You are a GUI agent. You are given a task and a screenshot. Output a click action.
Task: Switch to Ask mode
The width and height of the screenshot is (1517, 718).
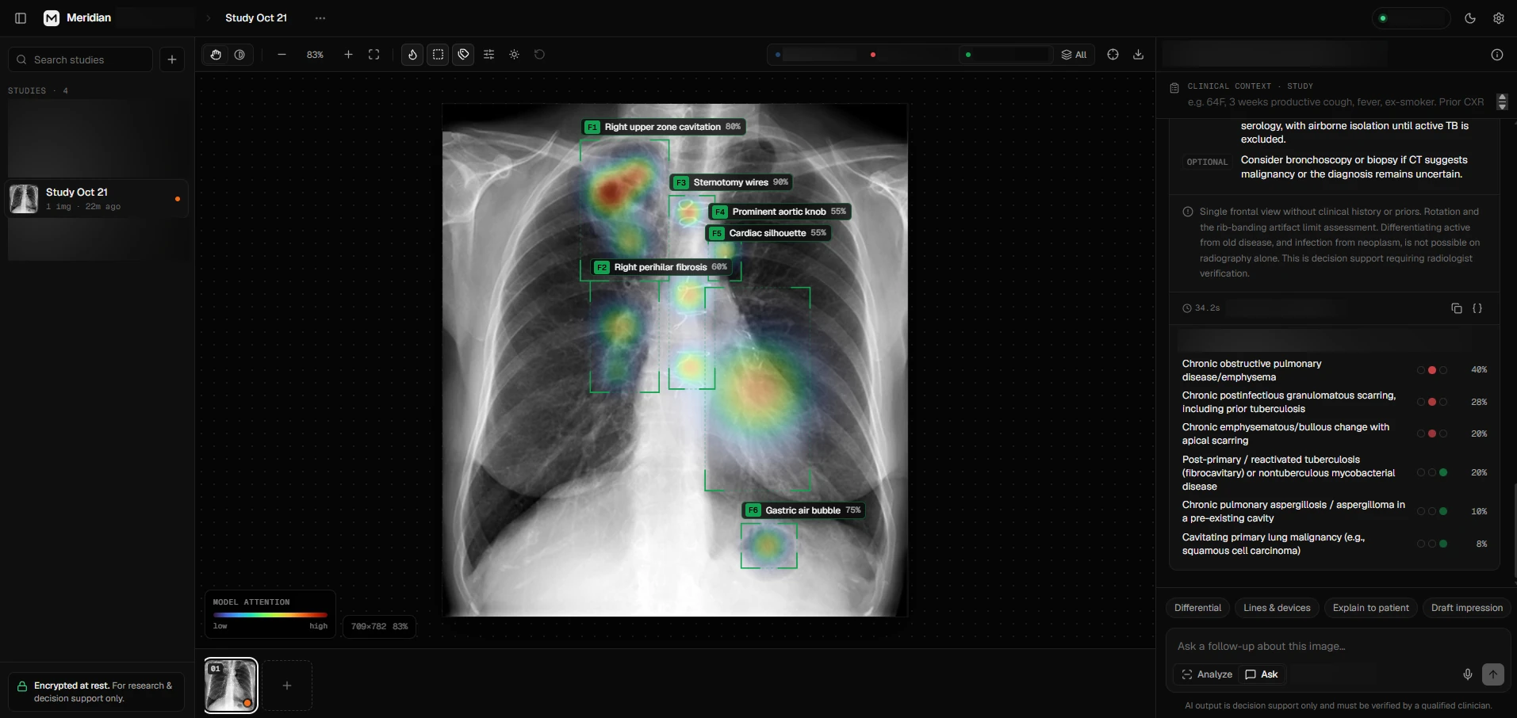1262,674
